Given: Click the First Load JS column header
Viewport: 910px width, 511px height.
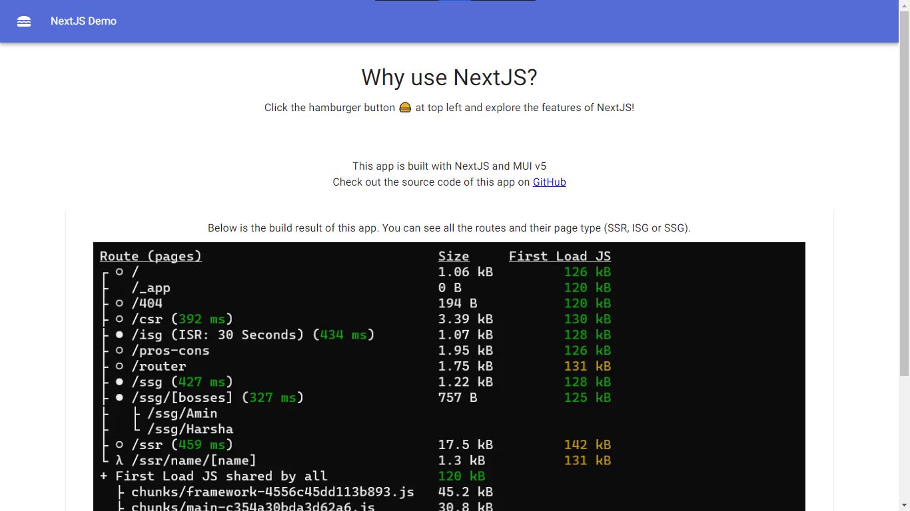Looking at the screenshot, I should pos(560,256).
